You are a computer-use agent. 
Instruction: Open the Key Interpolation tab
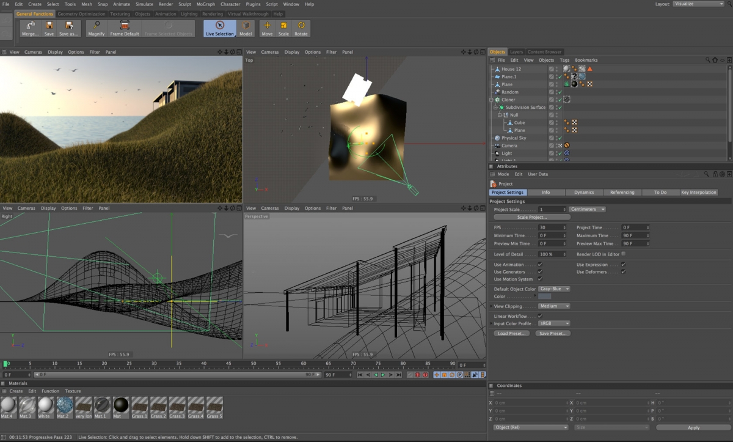coord(699,192)
